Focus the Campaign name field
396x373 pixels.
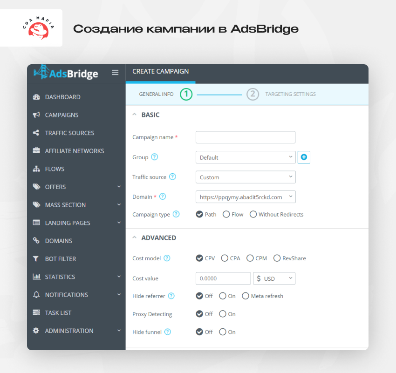[x=246, y=137]
